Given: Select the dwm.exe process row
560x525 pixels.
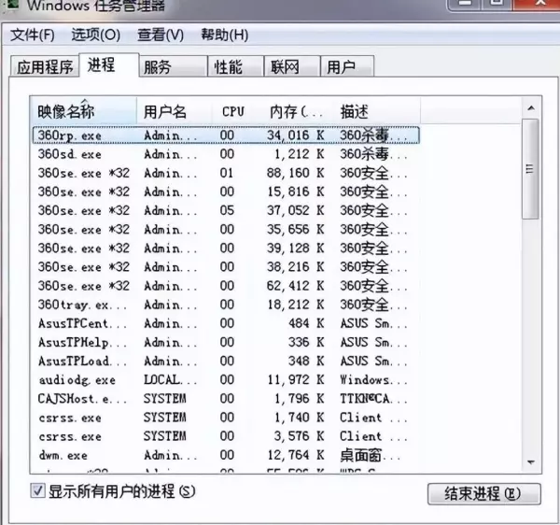Looking at the screenshot, I should click(226, 455).
